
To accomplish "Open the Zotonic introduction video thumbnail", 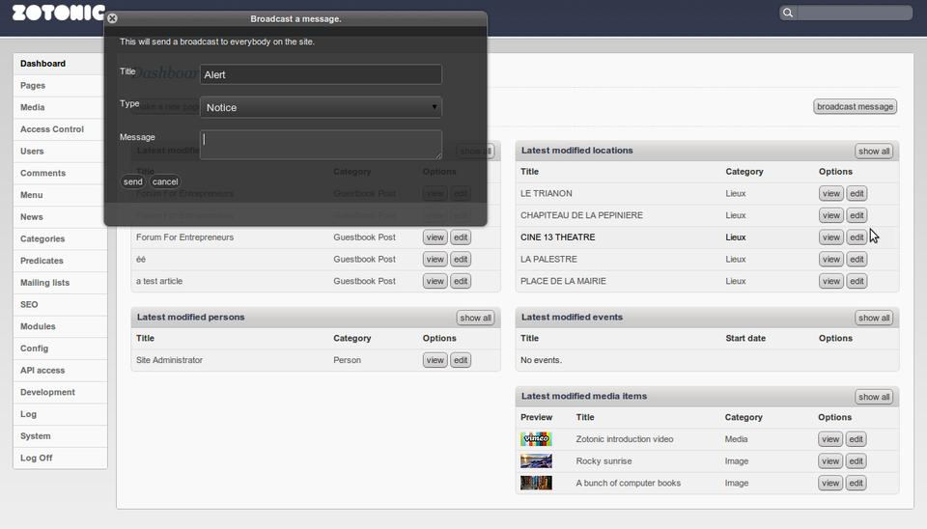I will [536, 439].
